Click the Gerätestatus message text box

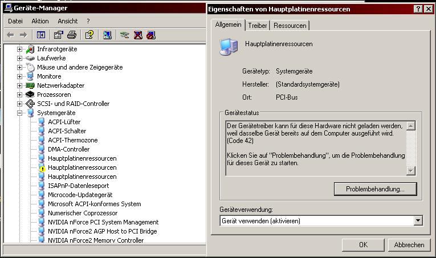(x=316, y=148)
